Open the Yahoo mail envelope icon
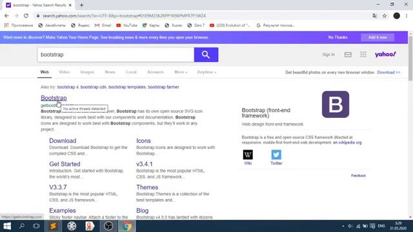Image resolution: width=413 pixels, height=232 pixels. (348, 54)
